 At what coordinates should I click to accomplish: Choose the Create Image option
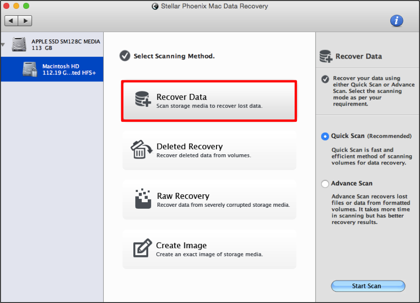(209, 250)
